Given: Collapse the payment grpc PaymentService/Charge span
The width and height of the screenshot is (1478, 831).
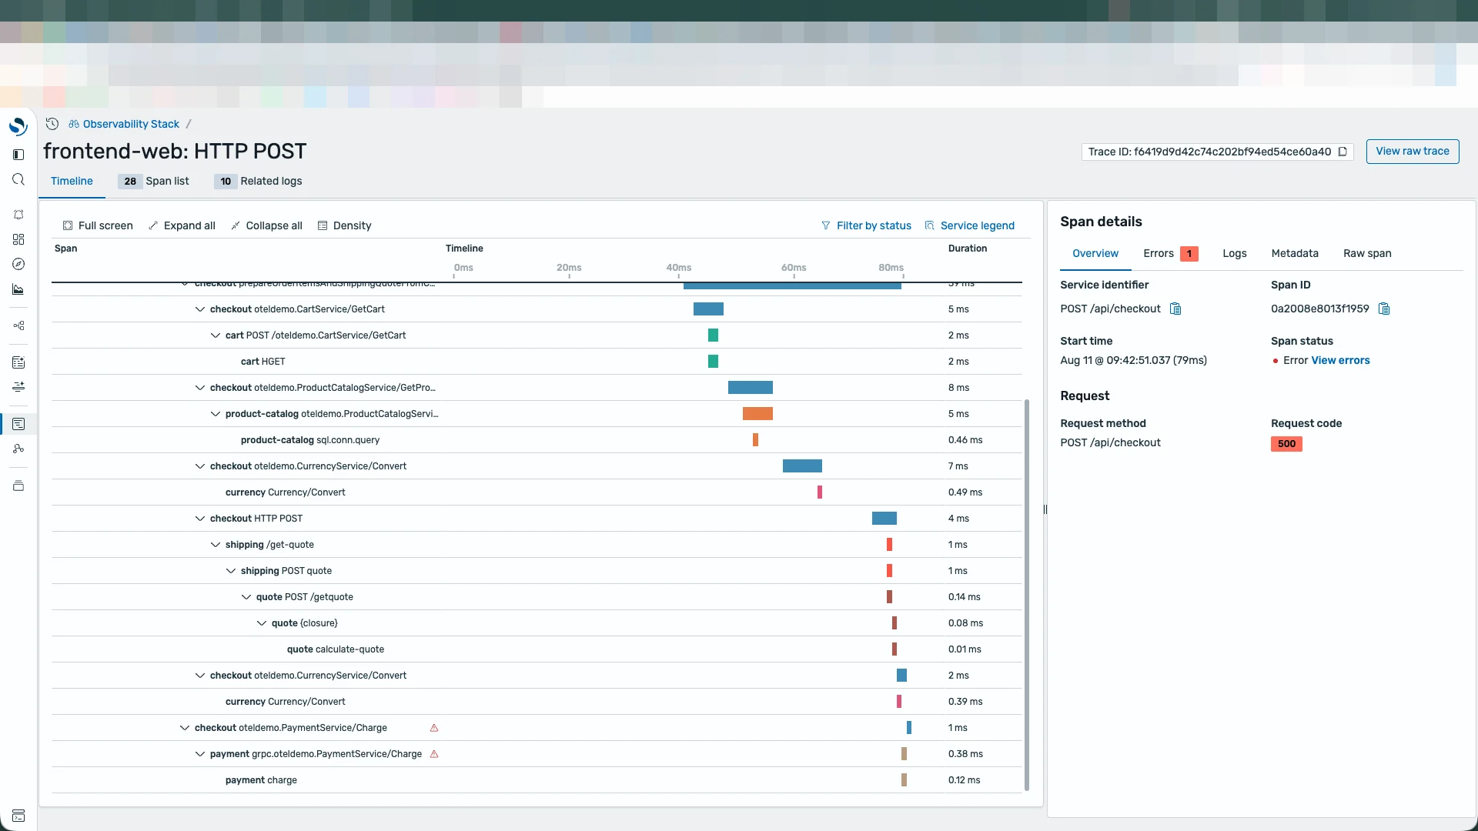Looking at the screenshot, I should [x=200, y=754].
